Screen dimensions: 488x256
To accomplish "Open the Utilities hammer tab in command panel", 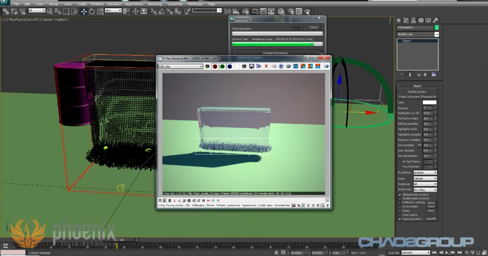I will pos(435,20).
